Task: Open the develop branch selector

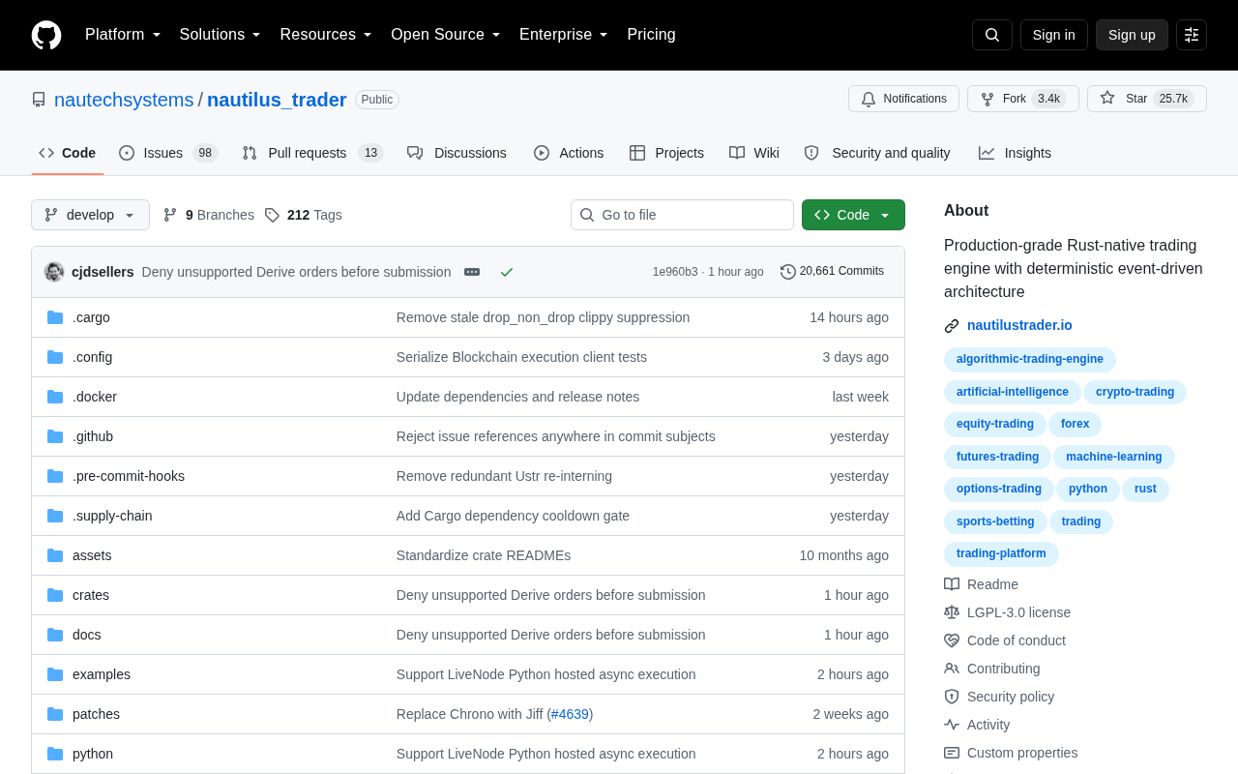Action: (x=90, y=215)
